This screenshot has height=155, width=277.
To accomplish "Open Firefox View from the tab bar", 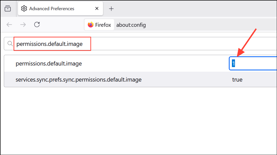I will click(8, 9).
